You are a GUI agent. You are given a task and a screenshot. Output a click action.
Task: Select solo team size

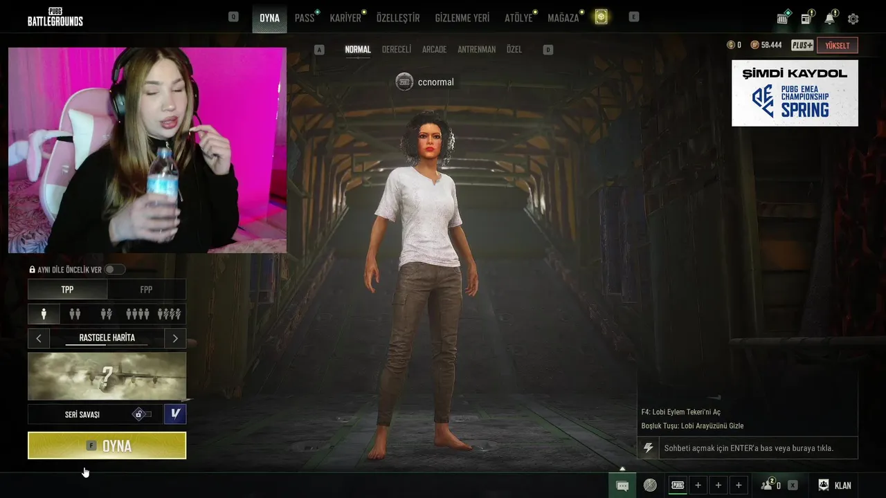44,314
